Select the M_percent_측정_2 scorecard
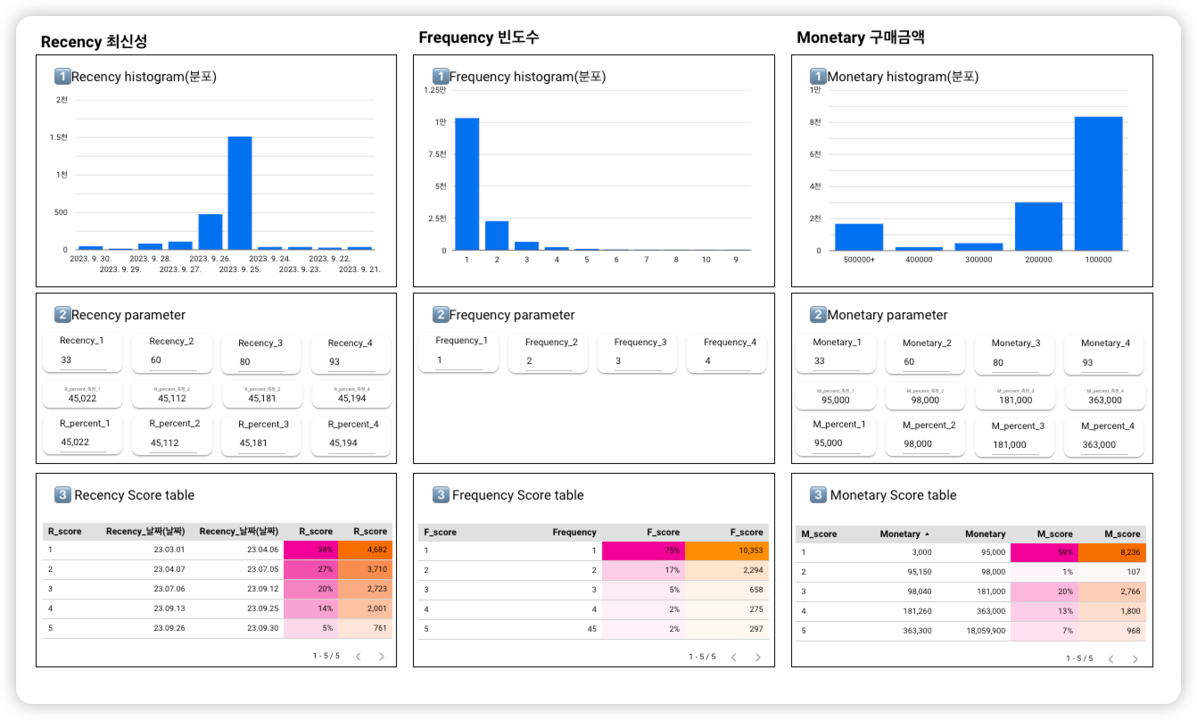The width and height of the screenshot is (1197, 720). pyautogui.click(x=926, y=396)
